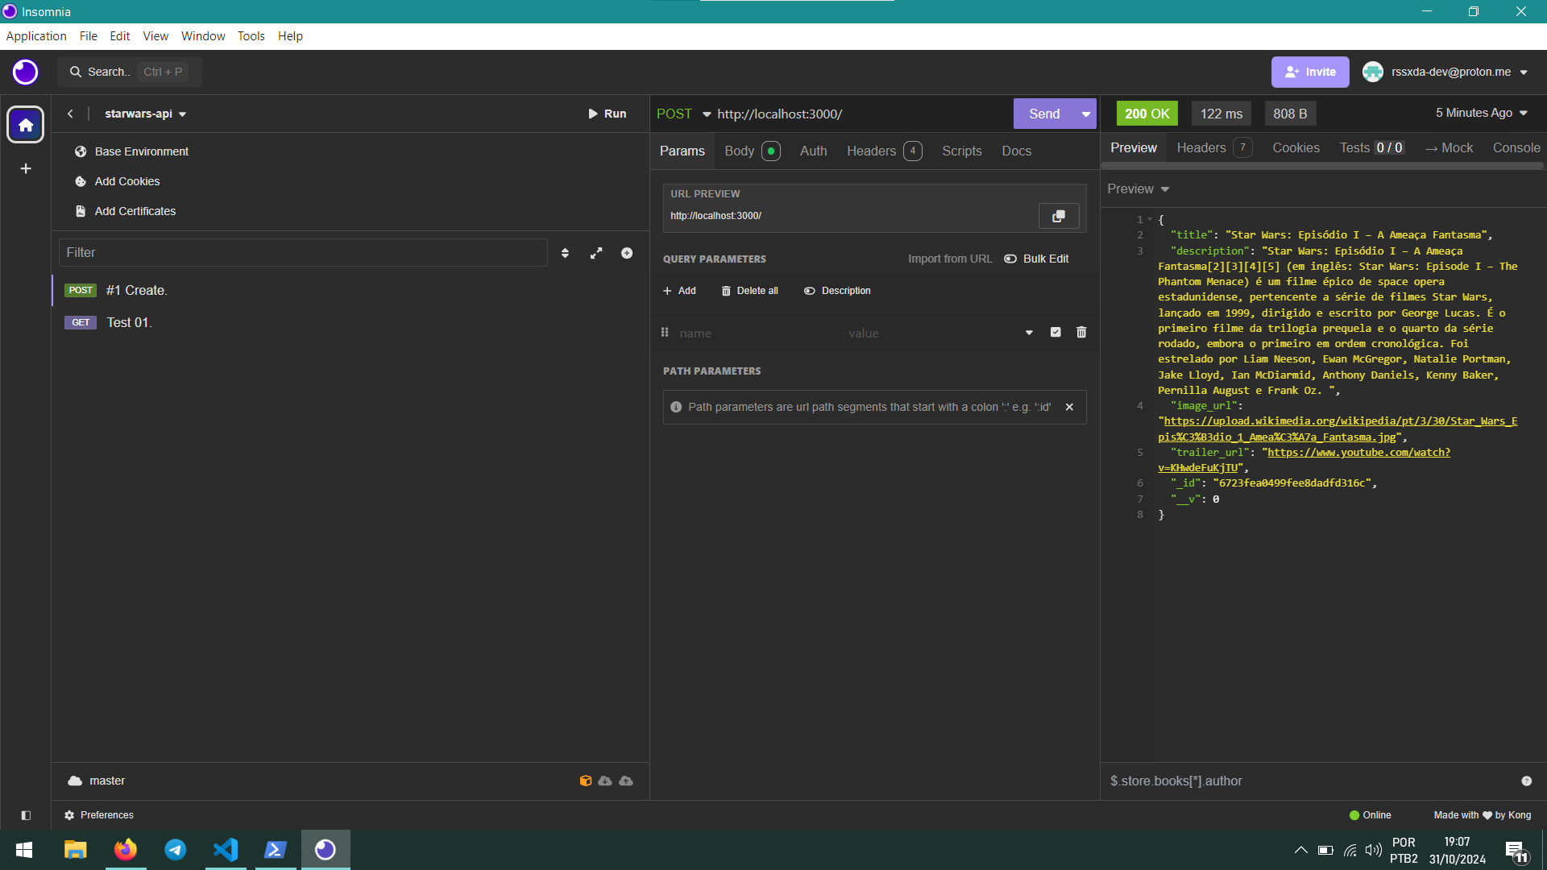Toggle Bulk Edit mode
Image resolution: width=1547 pixels, height=870 pixels.
1036,259
